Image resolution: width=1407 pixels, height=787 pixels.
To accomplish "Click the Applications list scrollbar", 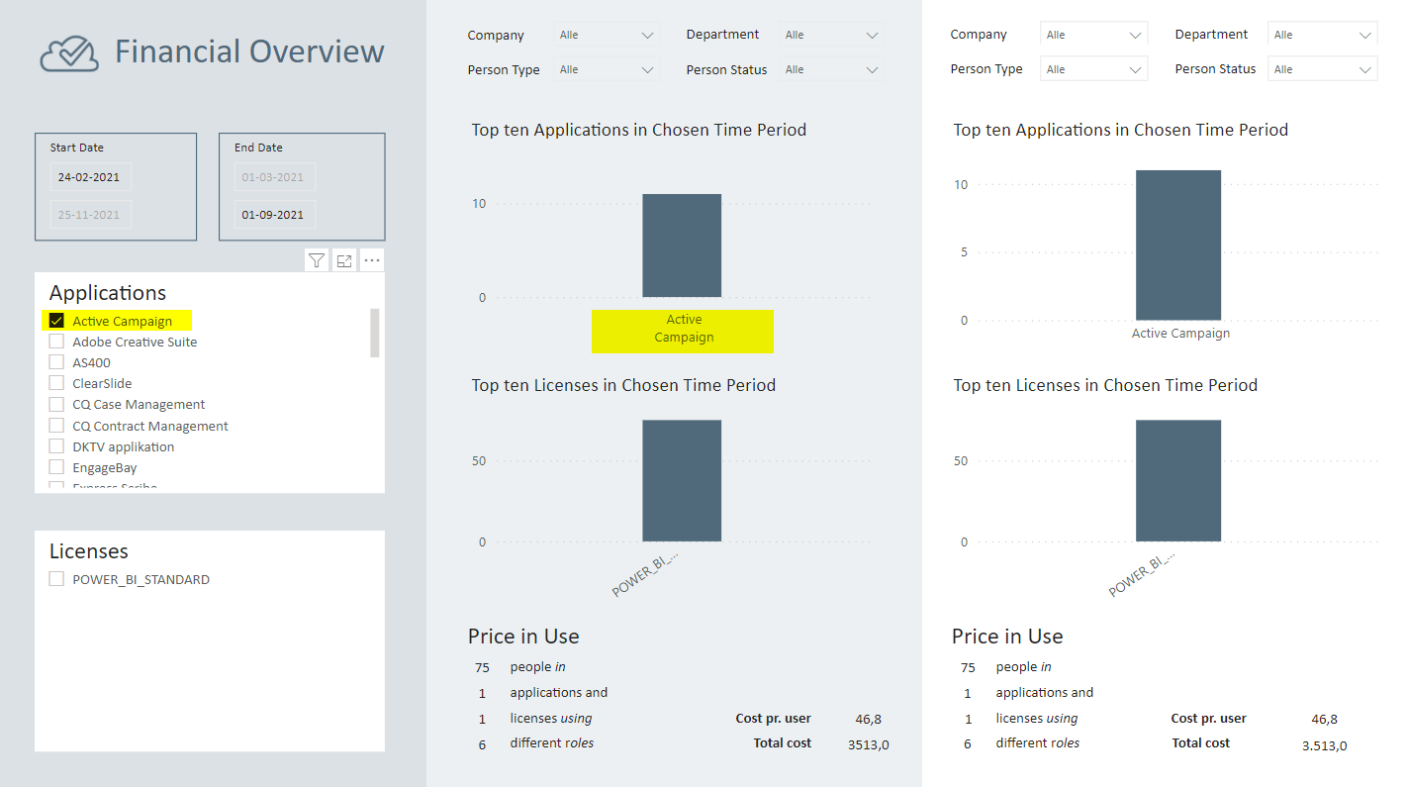I will tap(374, 333).
